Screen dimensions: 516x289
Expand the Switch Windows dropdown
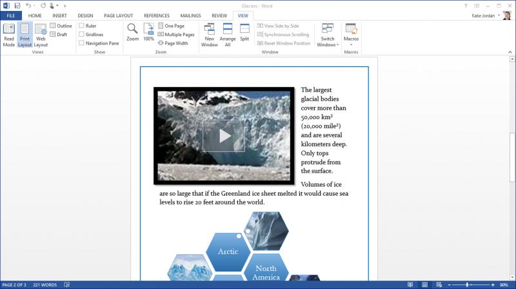pyautogui.click(x=328, y=35)
